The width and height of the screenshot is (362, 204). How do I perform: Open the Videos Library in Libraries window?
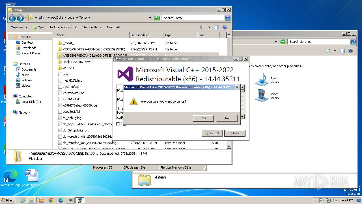pos(267,96)
